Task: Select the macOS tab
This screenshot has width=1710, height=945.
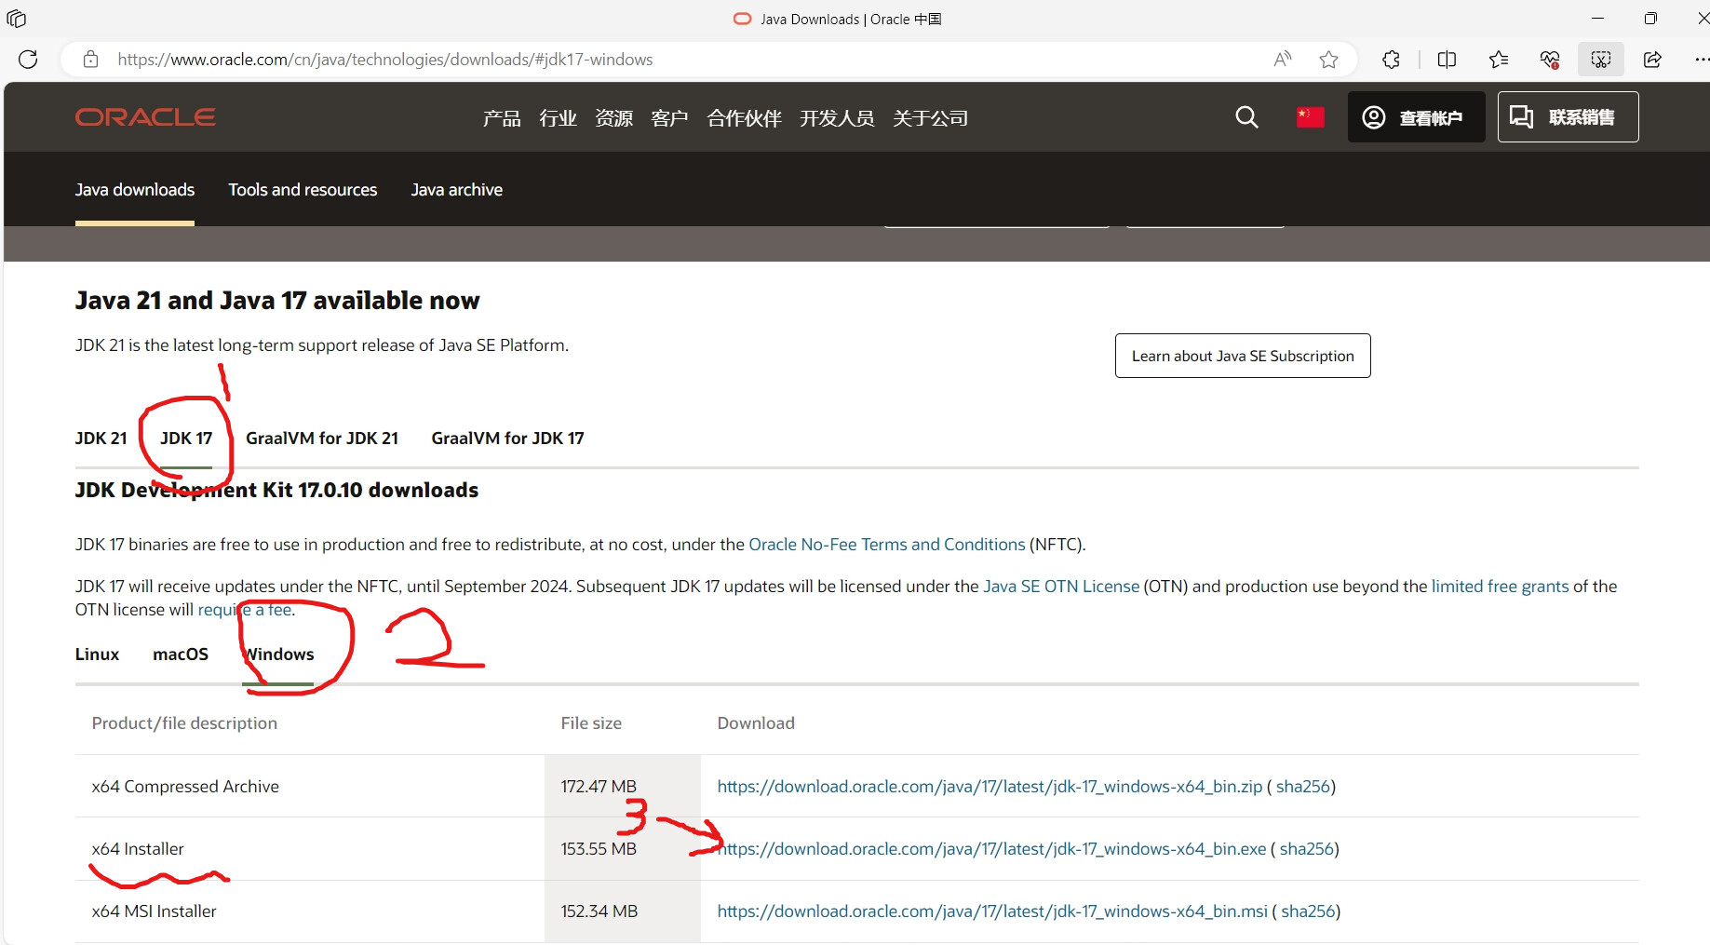Action: click(x=181, y=655)
